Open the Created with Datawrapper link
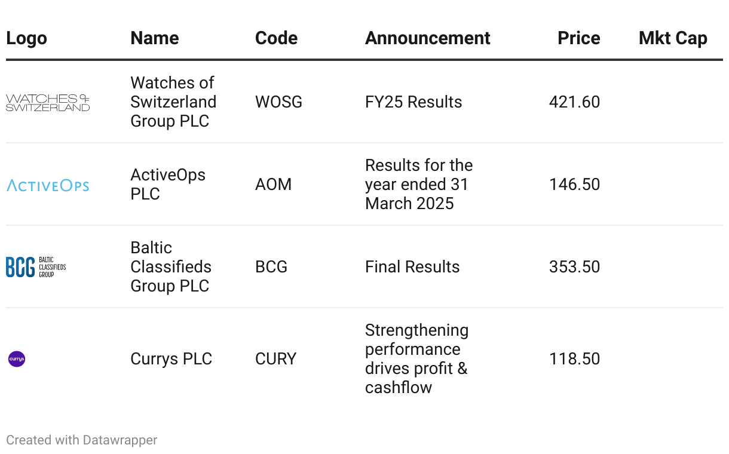 [82, 440]
